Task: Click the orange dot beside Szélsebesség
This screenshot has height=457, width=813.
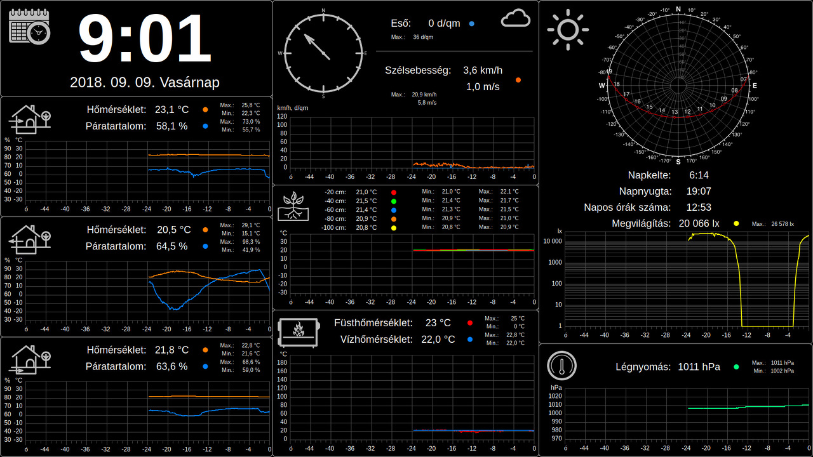Action: (518, 80)
